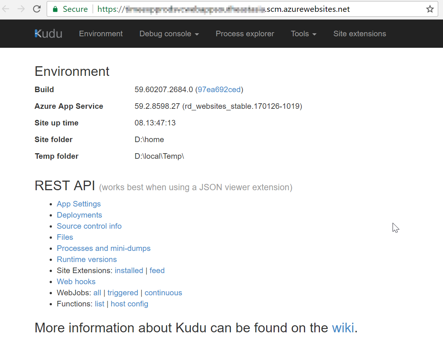Follow the Kudu wiki link
Screen dimensions: 443x346
point(343,327)
